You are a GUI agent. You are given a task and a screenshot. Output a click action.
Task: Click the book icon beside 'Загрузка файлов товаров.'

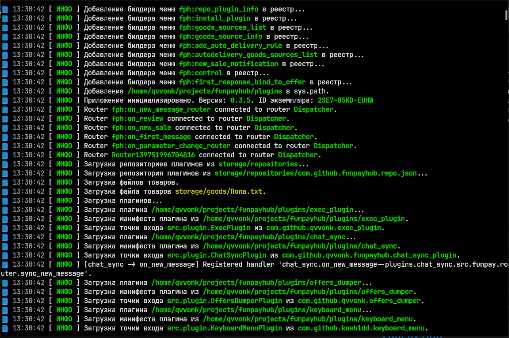pyautogui.click(x=5, y=182)
